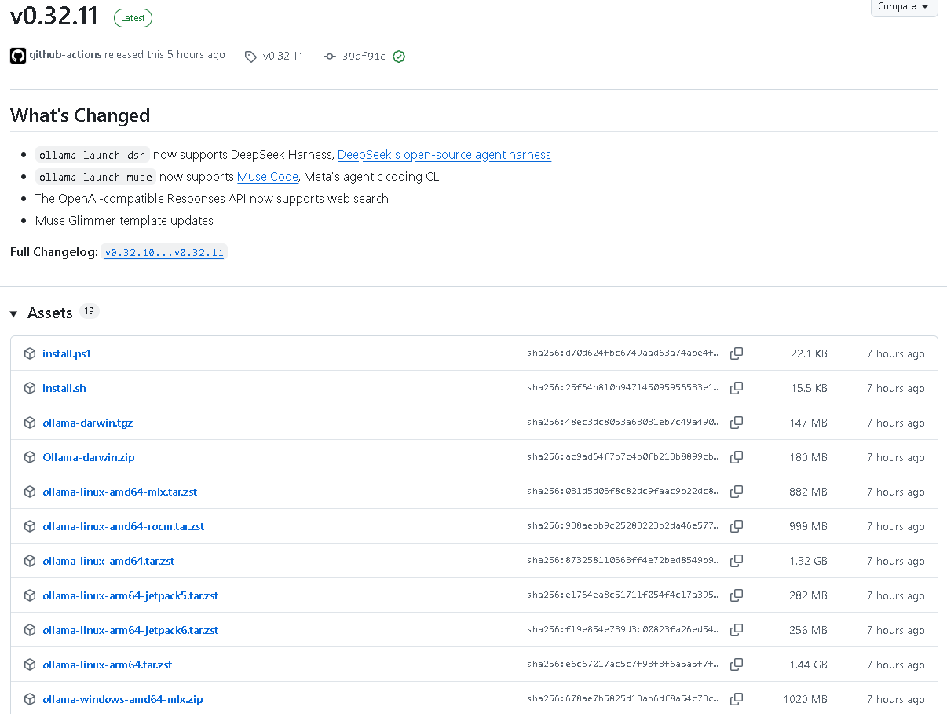The height and width of the screenshot is (714, 947).
Task: Click the package icon for ollama-darwin.tgz
Action: (30, 423)
